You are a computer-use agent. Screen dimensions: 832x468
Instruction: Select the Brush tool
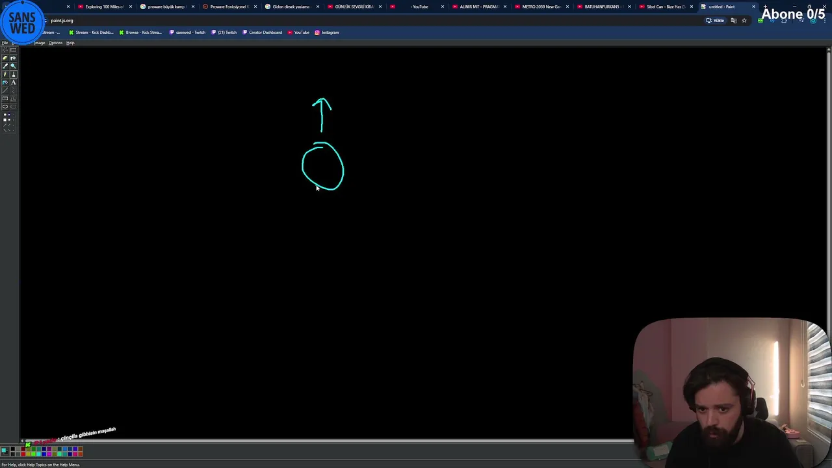click(13, 74)
